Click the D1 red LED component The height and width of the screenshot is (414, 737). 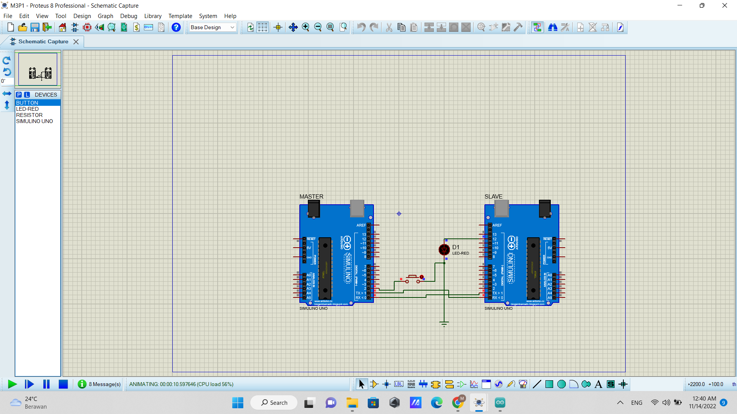pos(444,250)
